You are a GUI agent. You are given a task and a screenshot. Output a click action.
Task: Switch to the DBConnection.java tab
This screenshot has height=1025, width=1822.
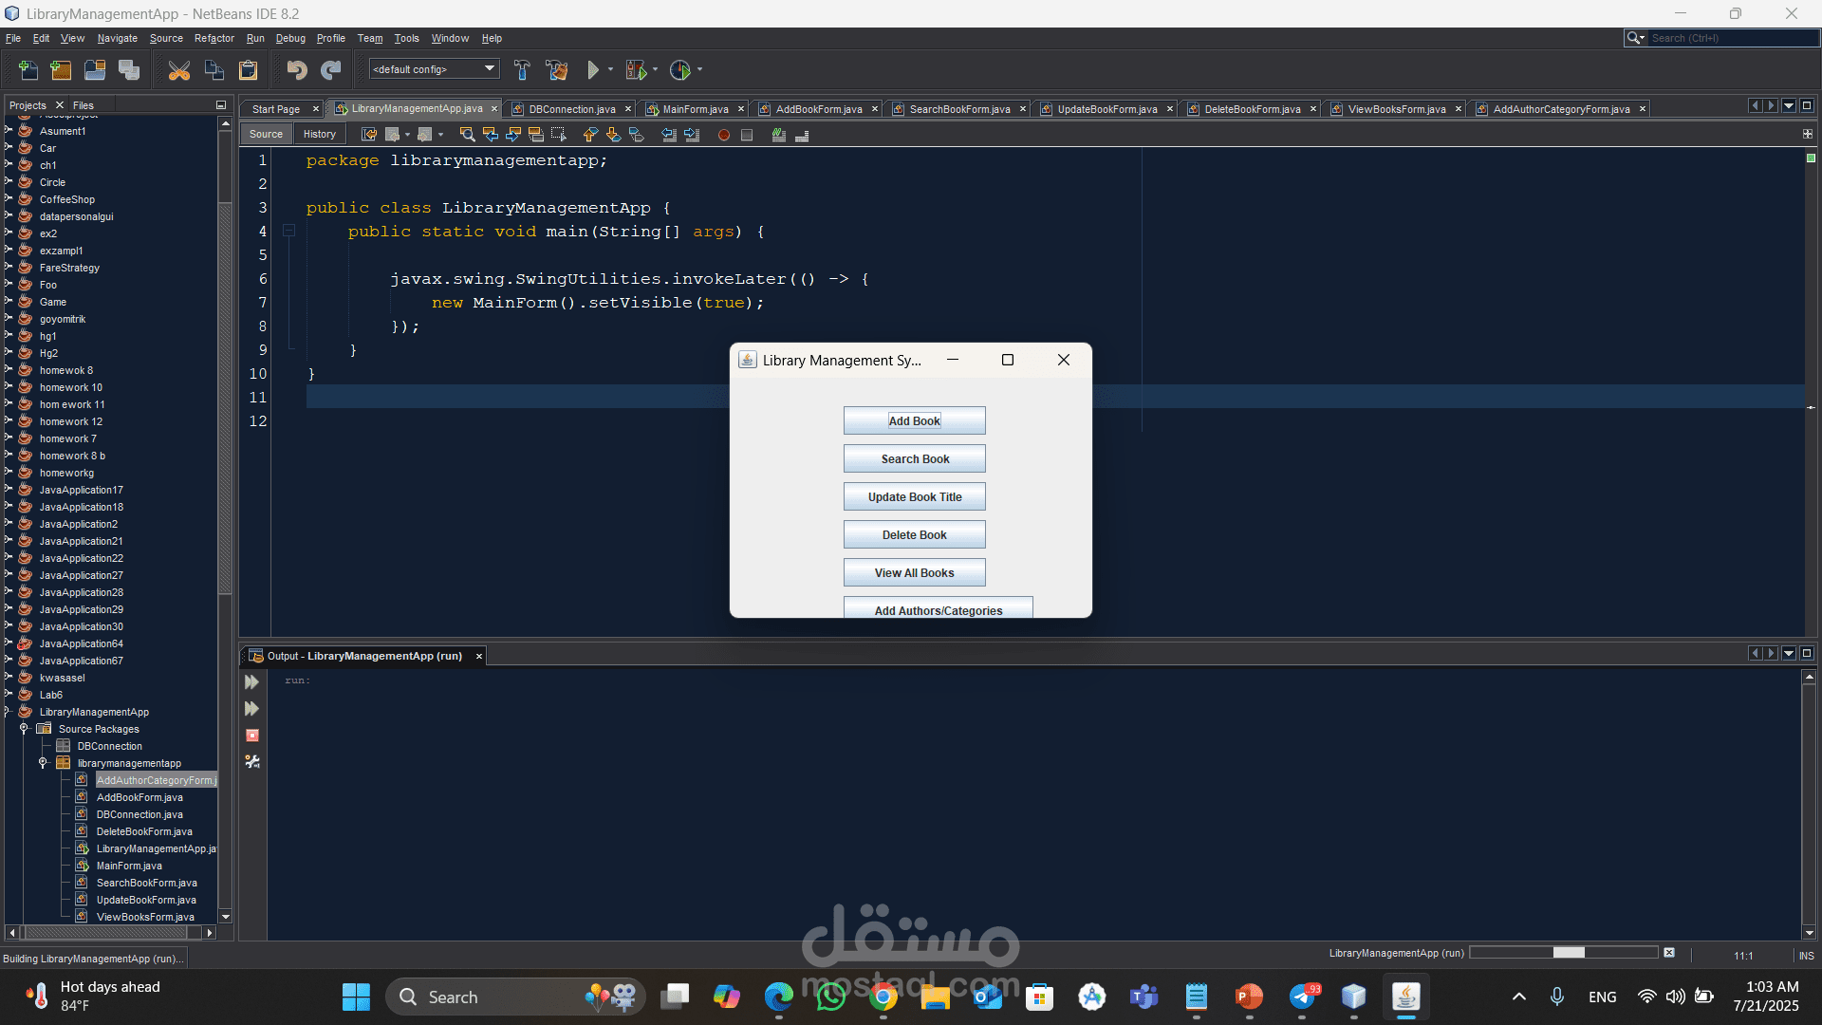[x=571, y=109]
